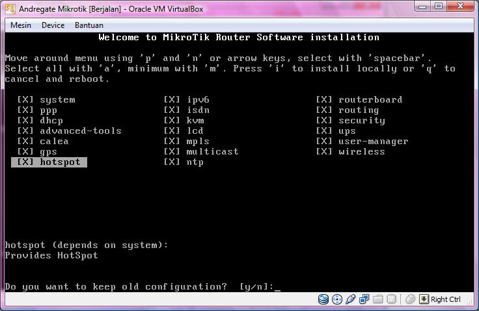Toggle the routerboard package checkbox
Screen dimensions: 479x311
point(324,100)
